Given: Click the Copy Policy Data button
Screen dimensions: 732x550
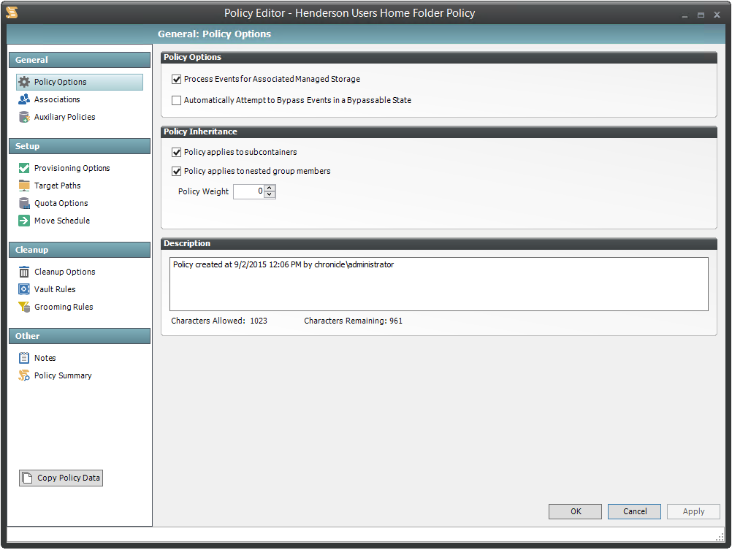Looking at the screenshot, I should coord(61,478).
